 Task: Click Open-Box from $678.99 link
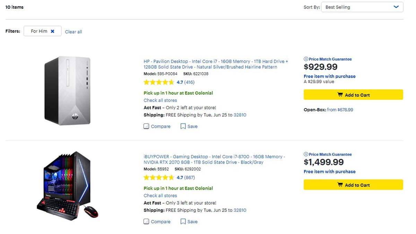coord(340,110)
